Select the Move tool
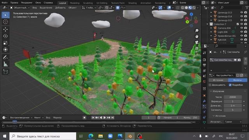The width and height of the screenshot is (249, 140). point(5,30)
